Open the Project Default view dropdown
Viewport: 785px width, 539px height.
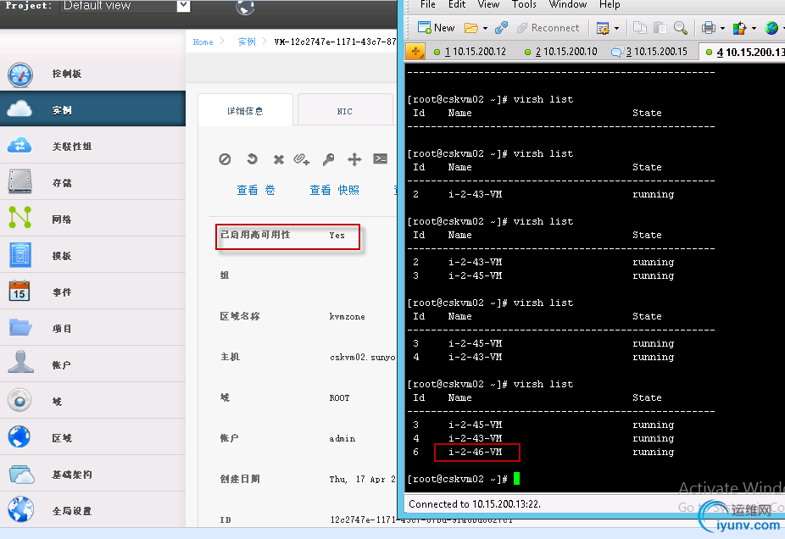click(x=125, y=6)
